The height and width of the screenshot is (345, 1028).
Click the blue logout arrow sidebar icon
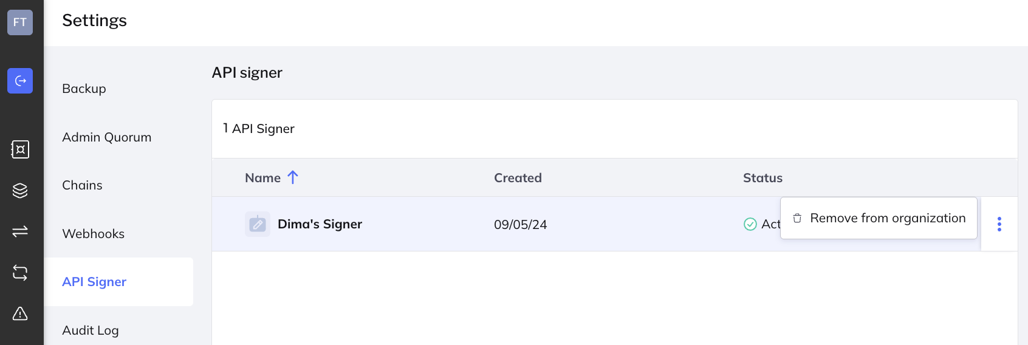pyautogui.click(x=20, y=81)
